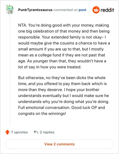
Task: Click the paragraph beginning 'NTA. You're doing good'
Action: pyautogui.click(x=64, y=46)
